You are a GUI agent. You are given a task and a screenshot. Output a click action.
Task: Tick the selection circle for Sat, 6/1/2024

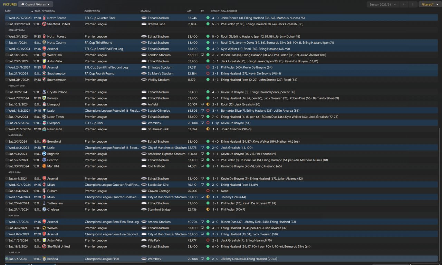pyautogui.click(x=7, y=43)
